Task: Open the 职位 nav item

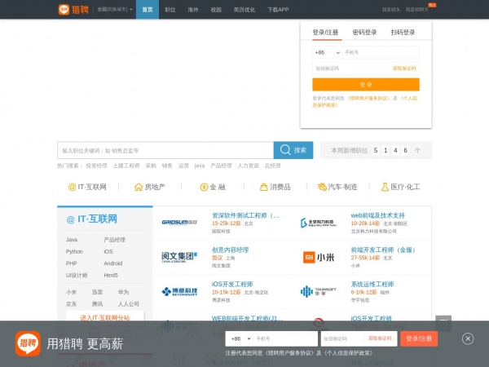Action: [170, 10]
